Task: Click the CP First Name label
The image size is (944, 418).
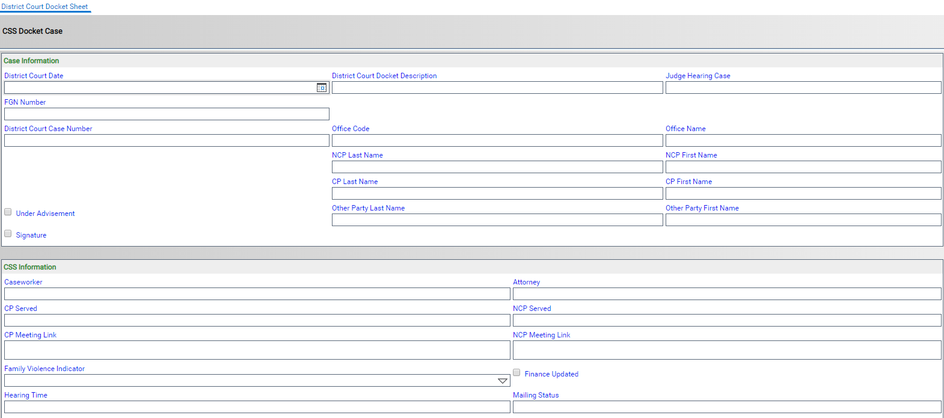Action: [x=689, y=182]
